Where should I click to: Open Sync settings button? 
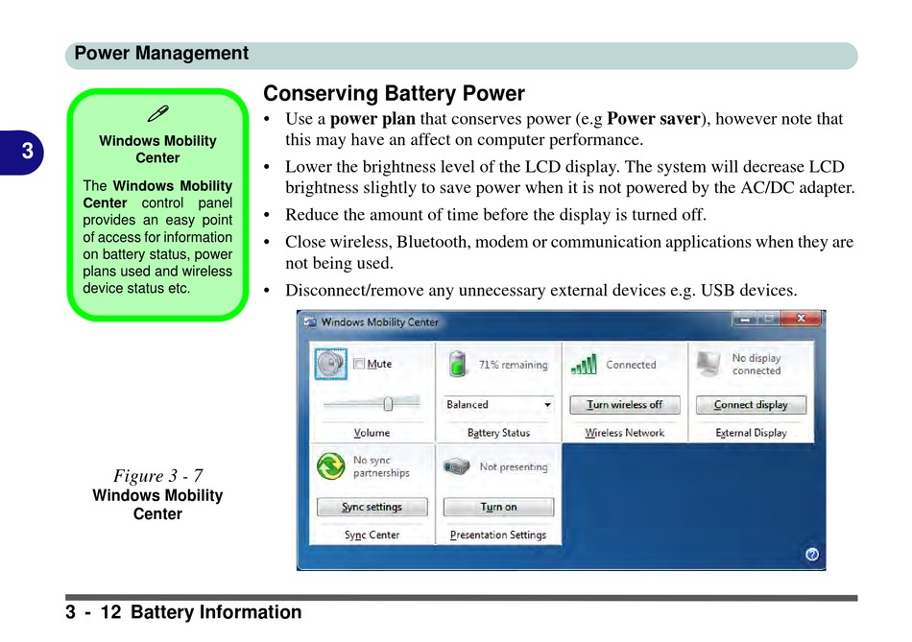(x=372, y=507)
